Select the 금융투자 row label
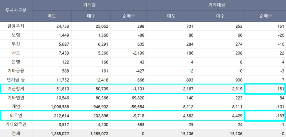The height and width of the screenshot is (137, 286). 16,26
